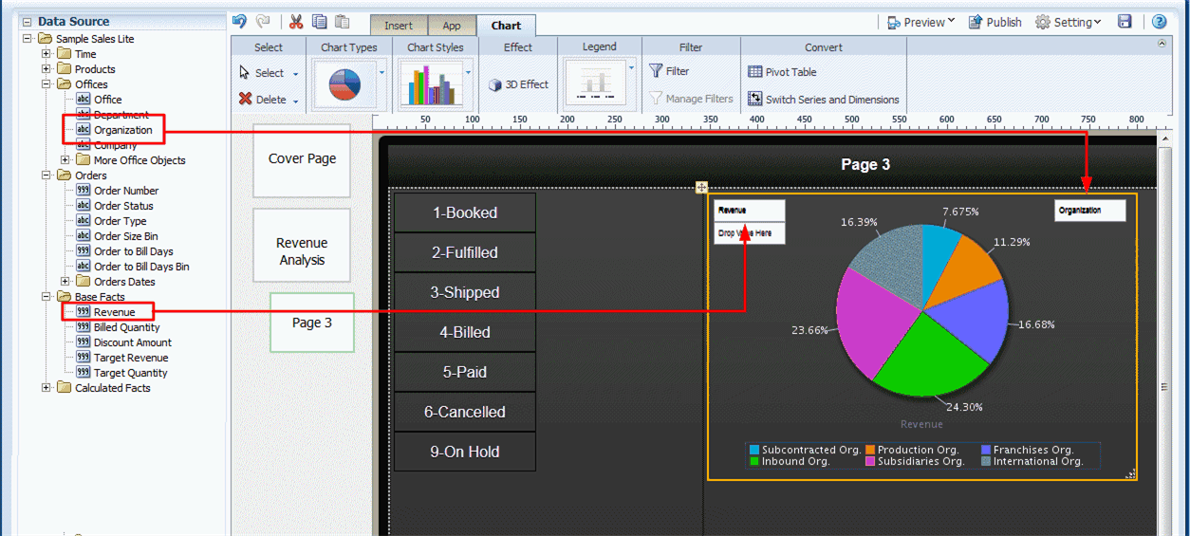Click the Delete red X tool
Image resolution: width=1190 pixels, height=536 pixels.
(263, 100)
